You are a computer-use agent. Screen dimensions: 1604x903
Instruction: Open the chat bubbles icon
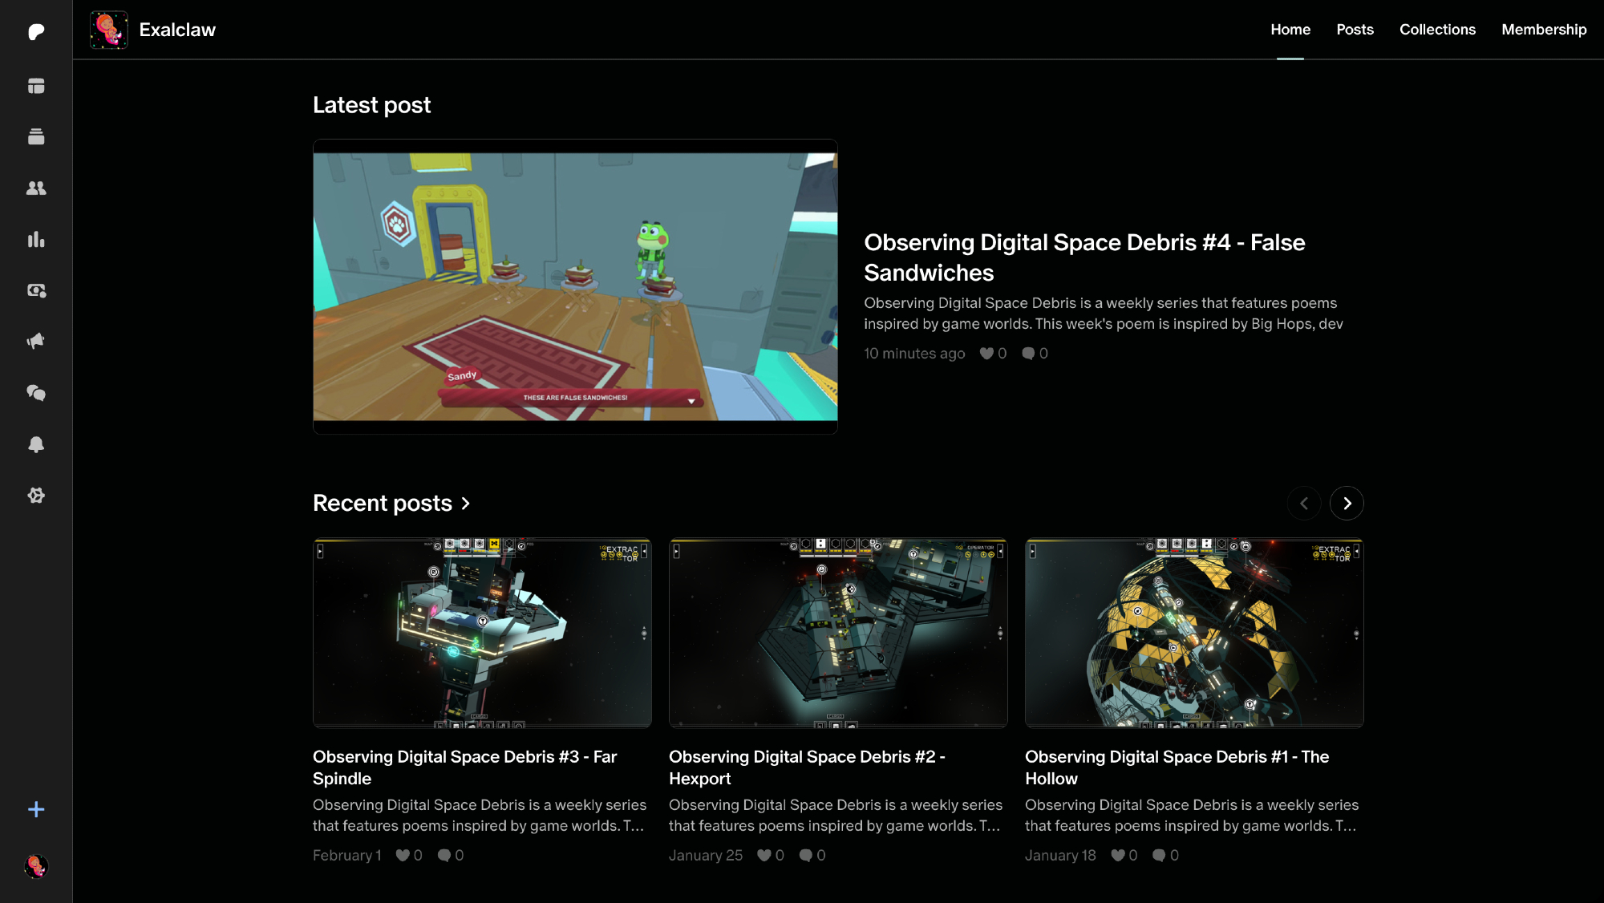point(36,393)
